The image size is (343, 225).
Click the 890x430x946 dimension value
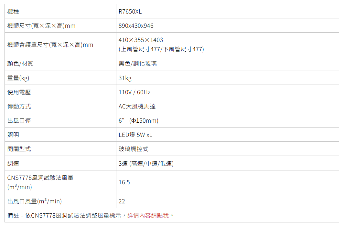coord(136,26)
